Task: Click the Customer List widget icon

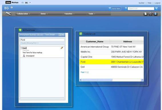Action: 81,34
